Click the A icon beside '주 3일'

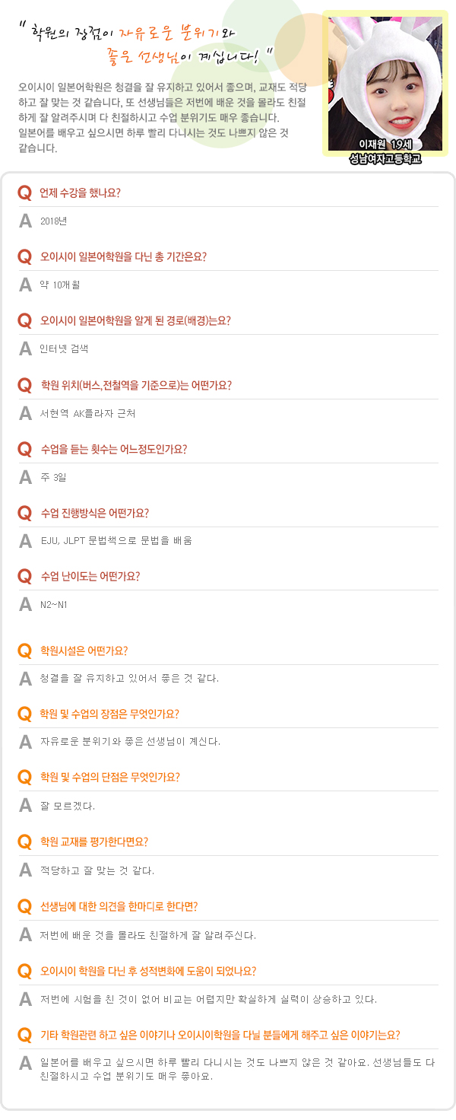point(25,478)
